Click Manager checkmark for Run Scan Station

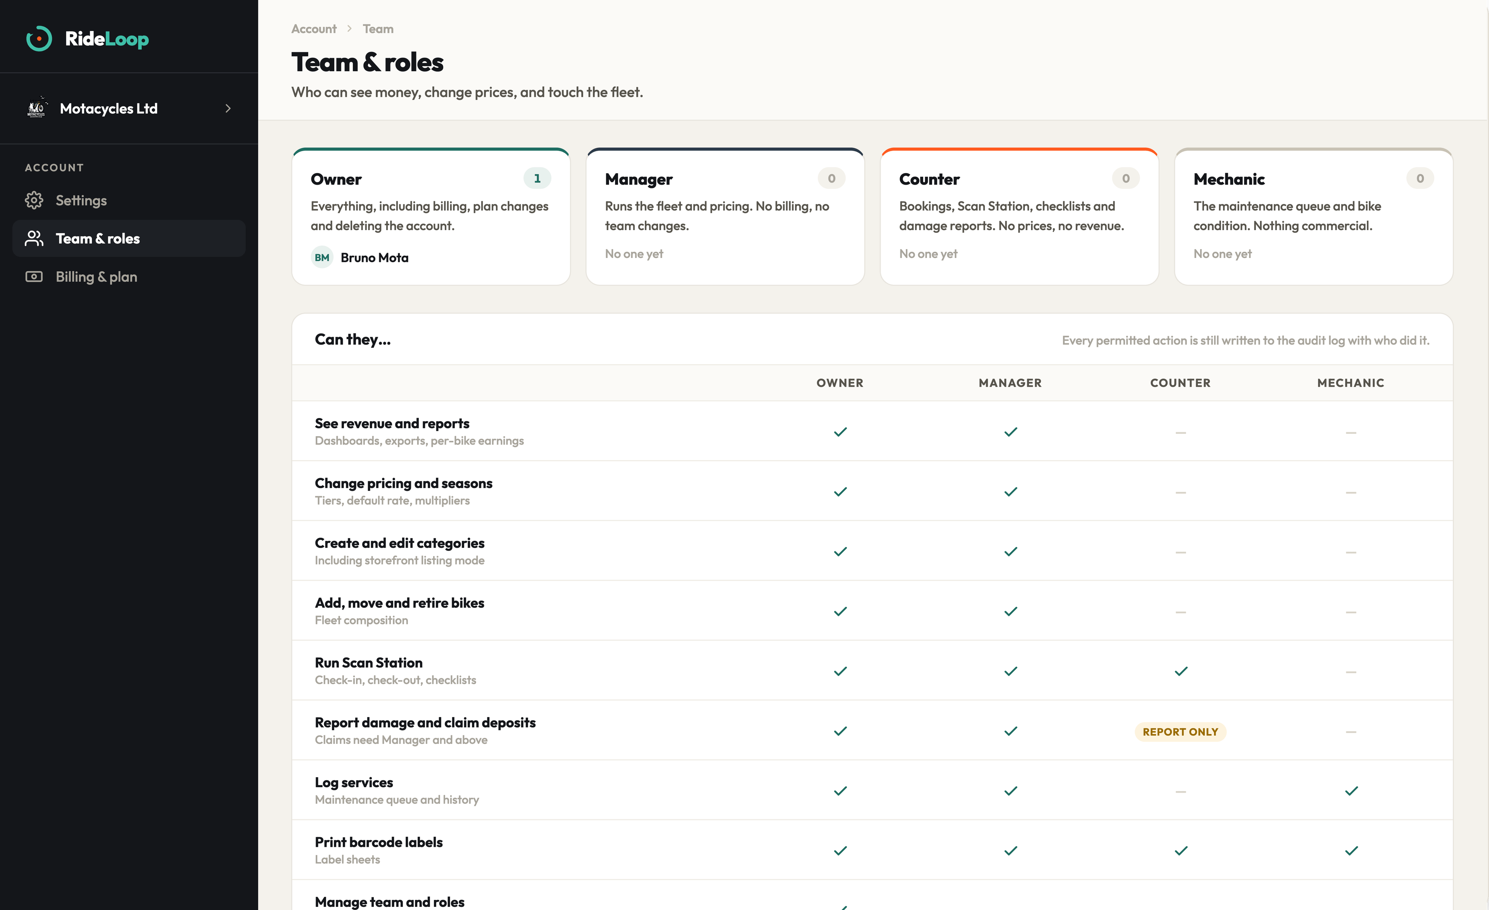pos(1011,671)
